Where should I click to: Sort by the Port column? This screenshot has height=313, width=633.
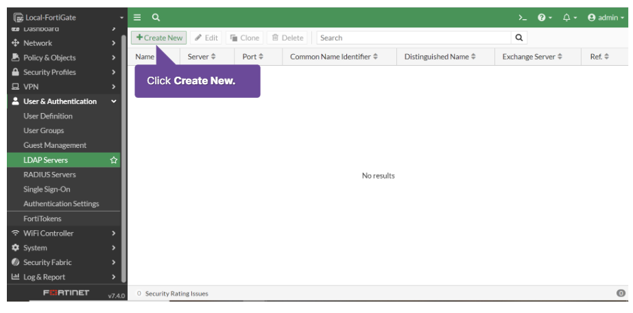click(x=252, y=57)
